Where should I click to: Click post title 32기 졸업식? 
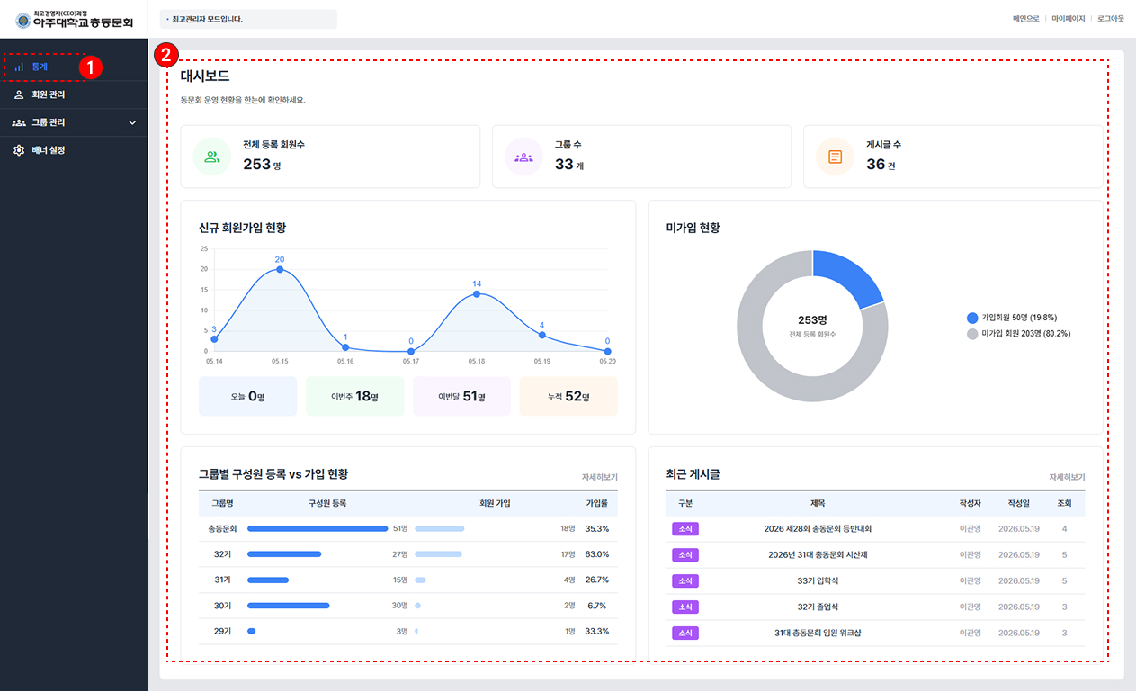[817, 607]
